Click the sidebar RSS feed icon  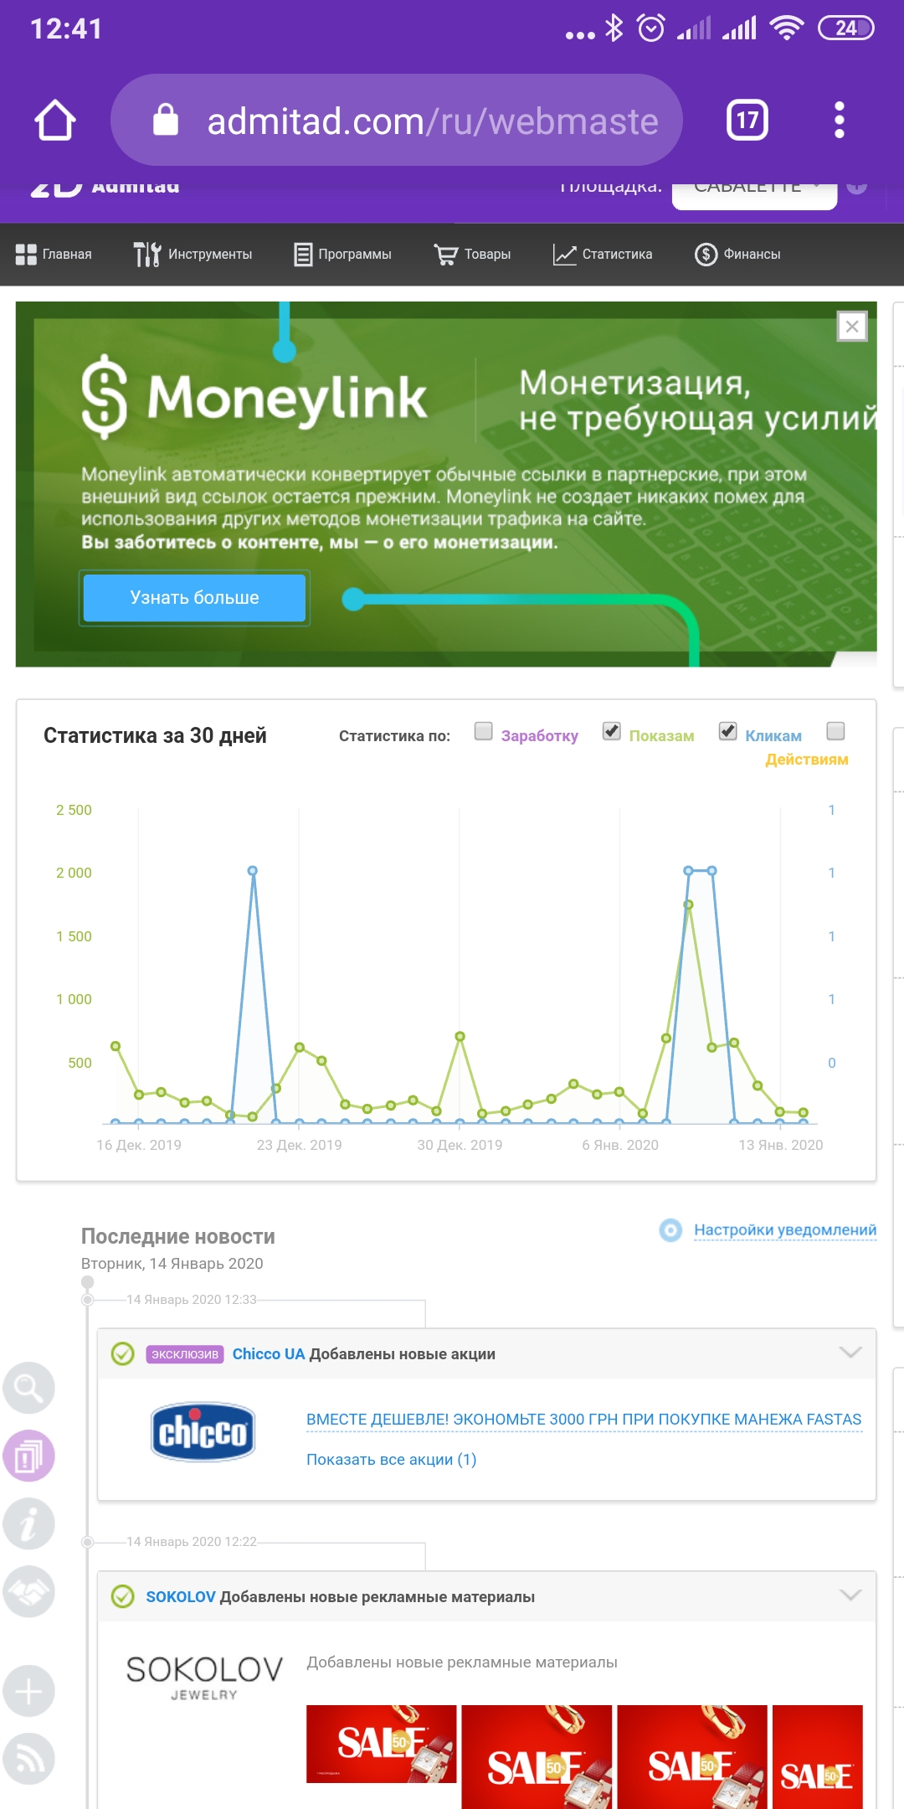coord(28,1759)
